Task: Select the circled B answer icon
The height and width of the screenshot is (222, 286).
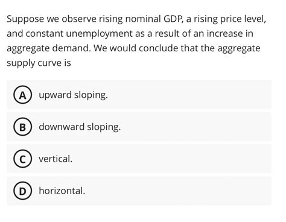Action: coord(22,127)
